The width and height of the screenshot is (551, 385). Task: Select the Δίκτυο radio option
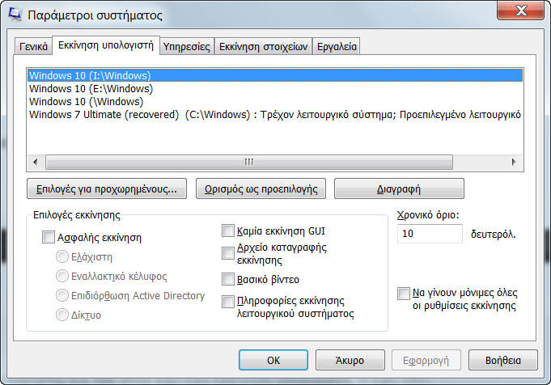[61, 315]
